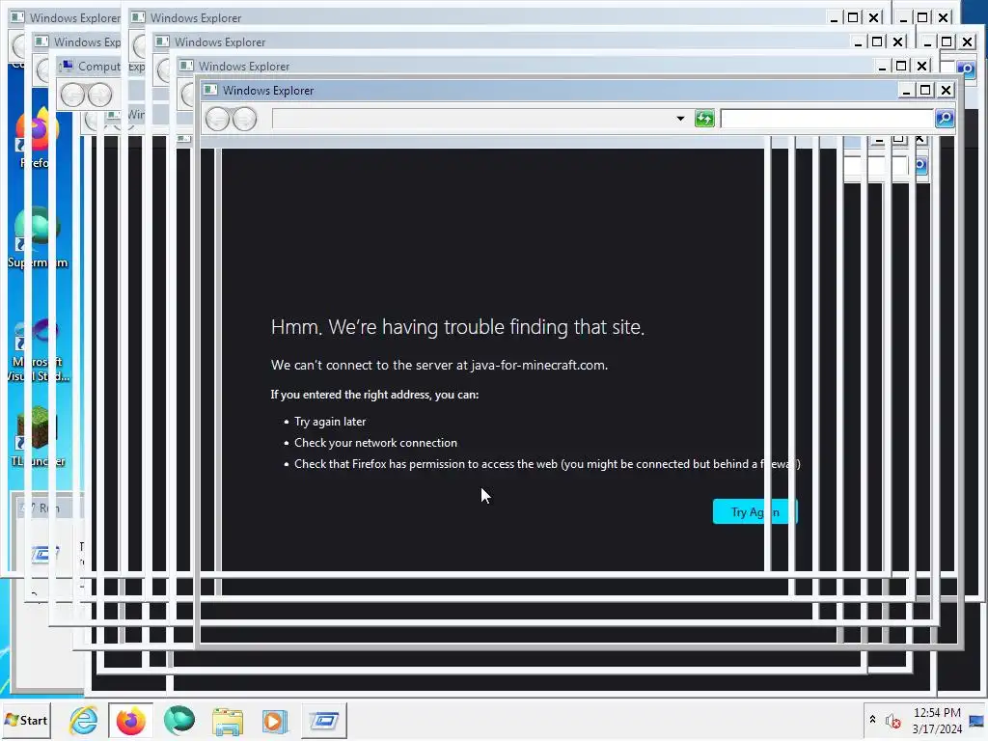Image resolution: width=988 pixels, height=741 pixels.
Task: Launch Internet Explorer from the taskbar
Action: coord(83,720)
